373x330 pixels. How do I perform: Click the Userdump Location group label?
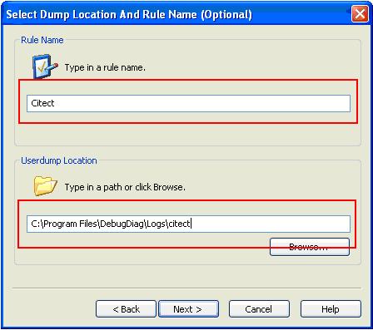point(59,160)
